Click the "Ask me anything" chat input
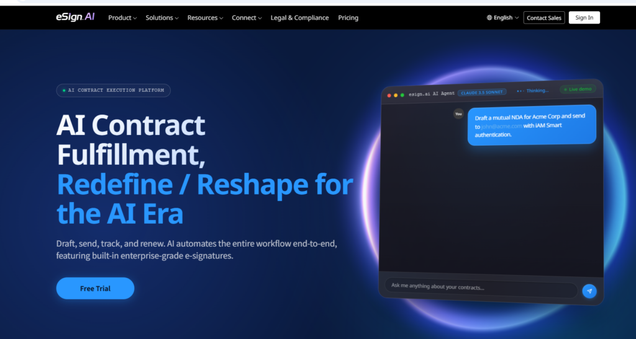This screenshot has height=339, width=636. coord(481,287)
